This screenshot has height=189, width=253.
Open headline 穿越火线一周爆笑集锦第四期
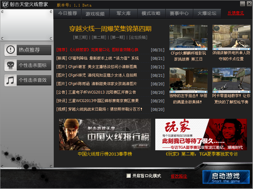coord(110,29)
